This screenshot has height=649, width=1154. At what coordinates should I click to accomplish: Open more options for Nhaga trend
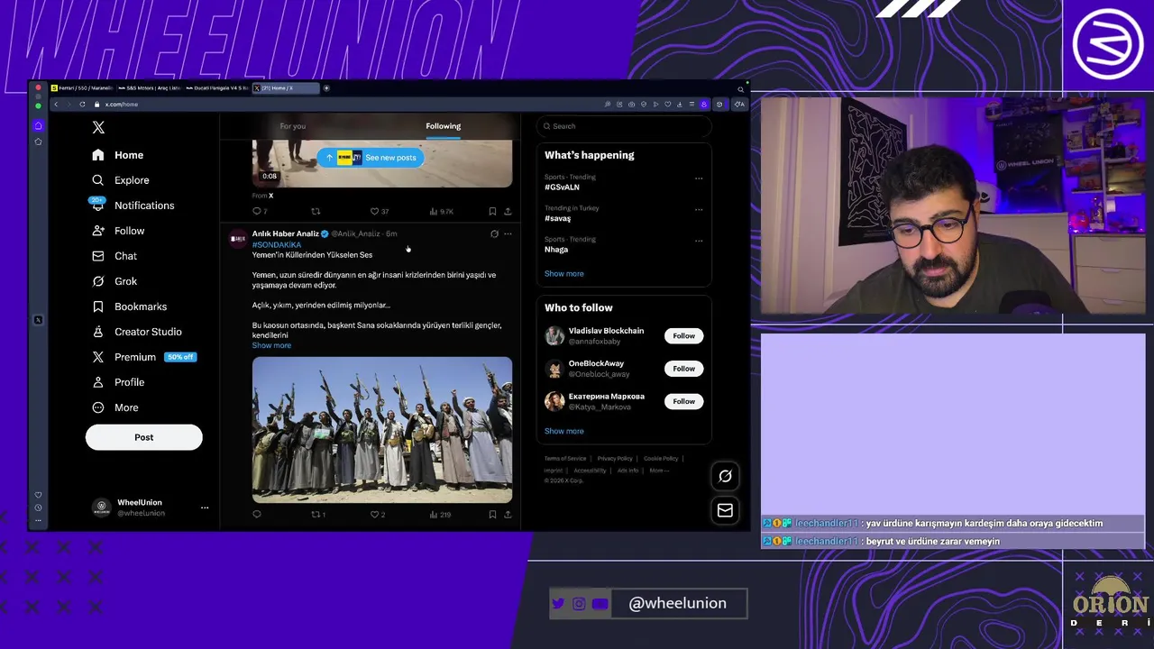699,241
